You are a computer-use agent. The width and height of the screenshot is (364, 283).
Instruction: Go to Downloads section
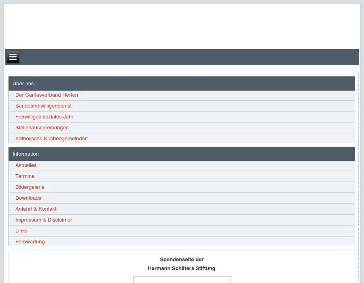(28, 198)
